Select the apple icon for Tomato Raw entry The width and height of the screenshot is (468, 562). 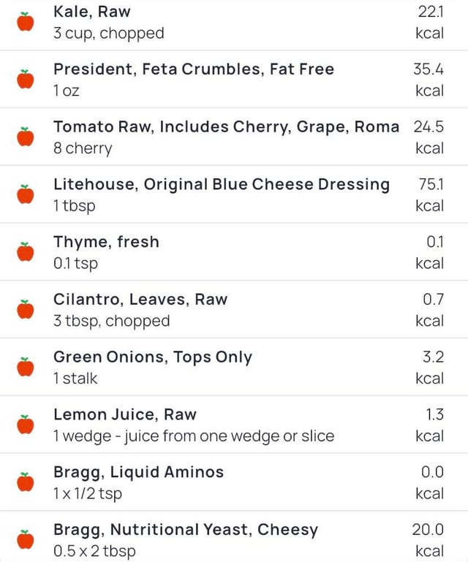pyautogui.click(x=26, y=137)
